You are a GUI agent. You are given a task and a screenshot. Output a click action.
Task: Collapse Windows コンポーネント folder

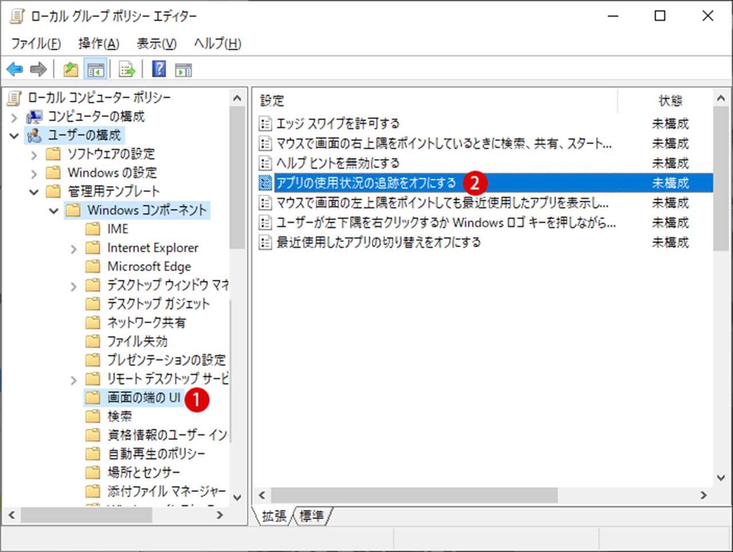54,211
